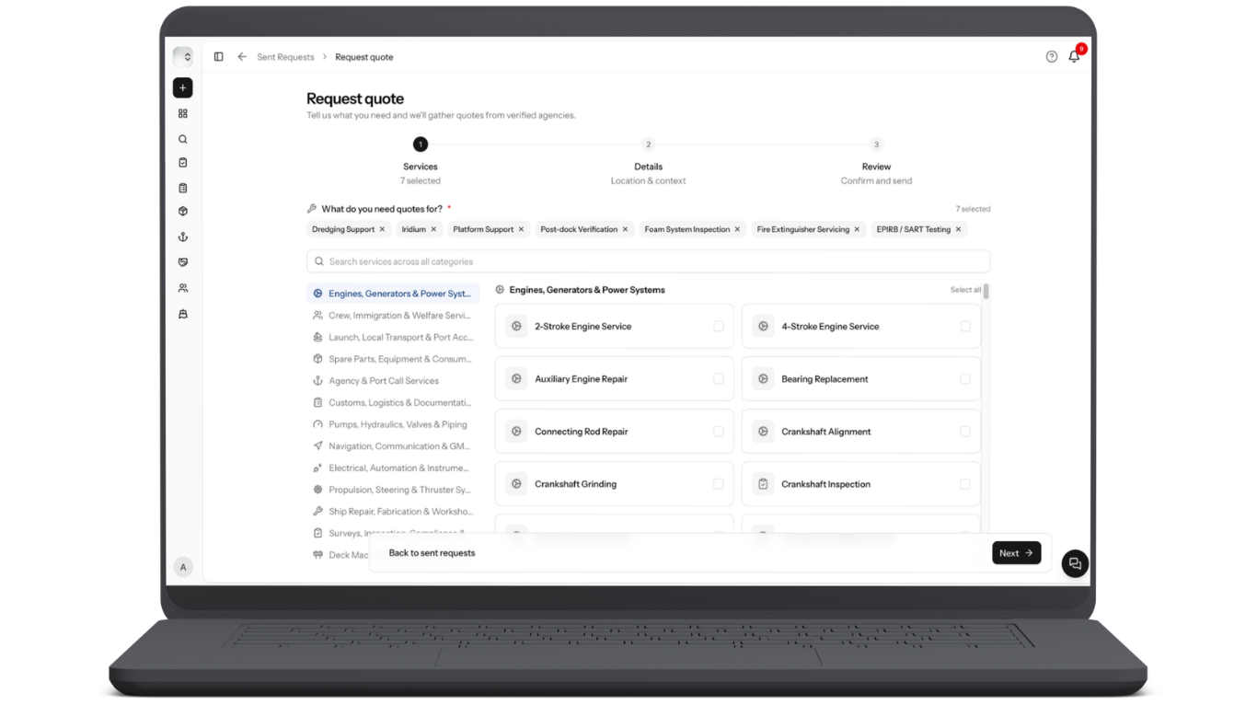The height and width of the screenshot is (705, 1257).
Task: Remove the Platform Support chip
Action: (521, 229)
